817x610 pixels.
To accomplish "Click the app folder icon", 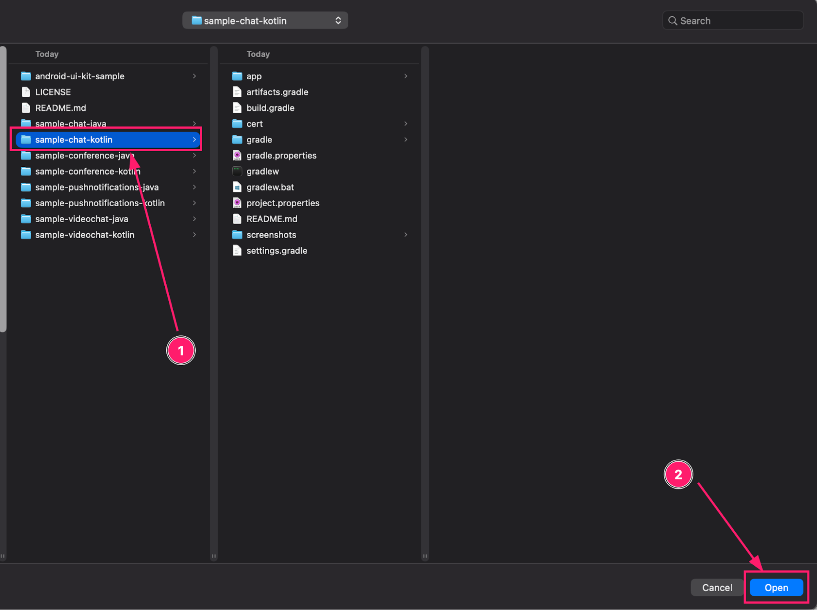I will coord(237,76).
